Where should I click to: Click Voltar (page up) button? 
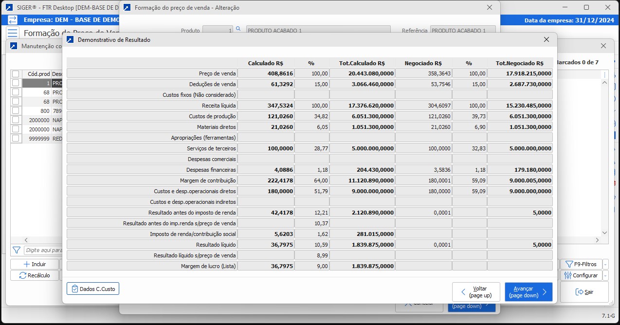point(475,292)
